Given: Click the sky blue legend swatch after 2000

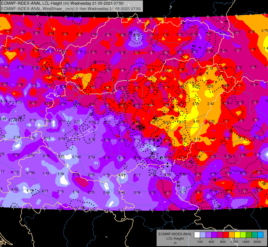Looking at the screenshot, I should click(x=260, y=235).
